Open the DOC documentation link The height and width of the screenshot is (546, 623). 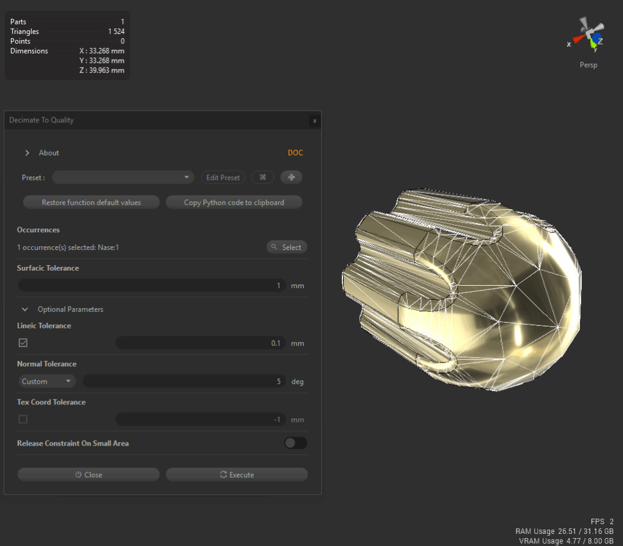(296, 153)
